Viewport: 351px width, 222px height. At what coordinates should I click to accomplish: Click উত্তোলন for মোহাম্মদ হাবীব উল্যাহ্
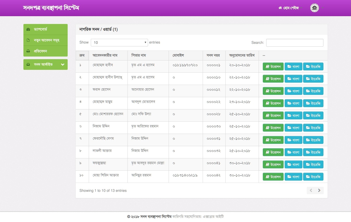[x=273, y=79]
